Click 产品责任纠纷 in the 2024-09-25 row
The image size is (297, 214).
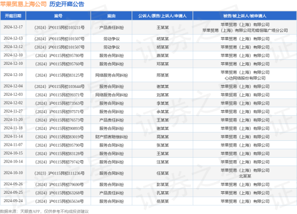coord(111,193)
